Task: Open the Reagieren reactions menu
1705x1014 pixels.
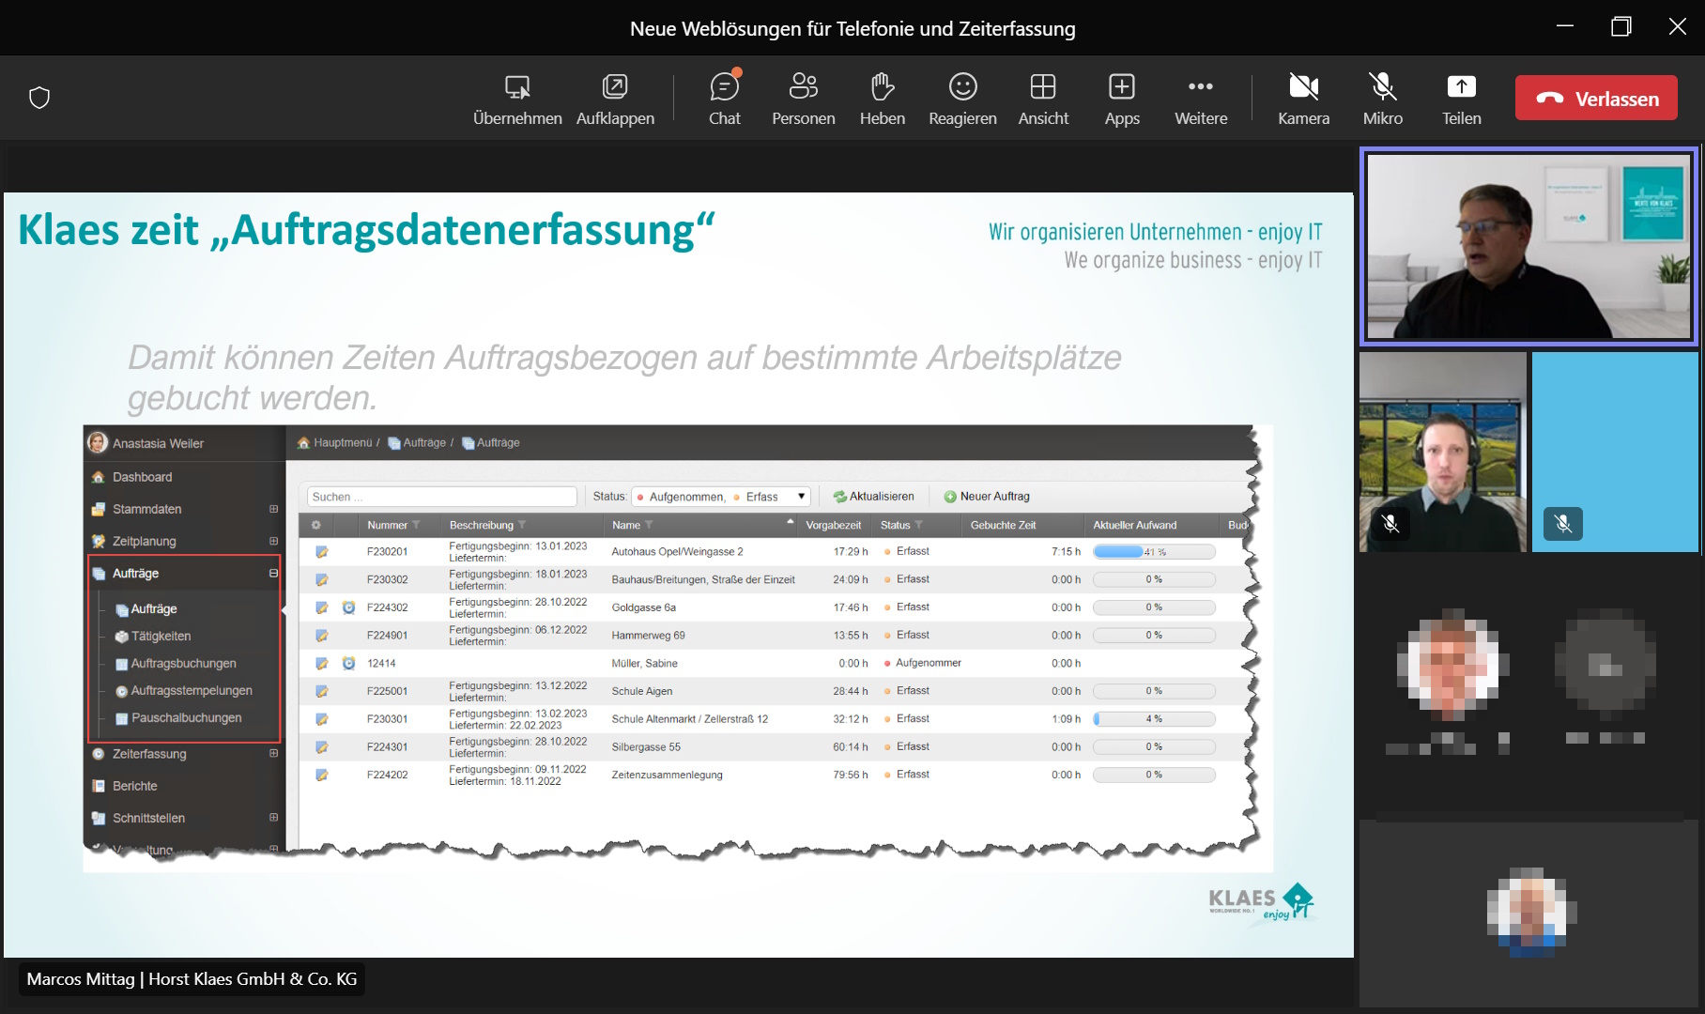Action: [x=962, y=99]
